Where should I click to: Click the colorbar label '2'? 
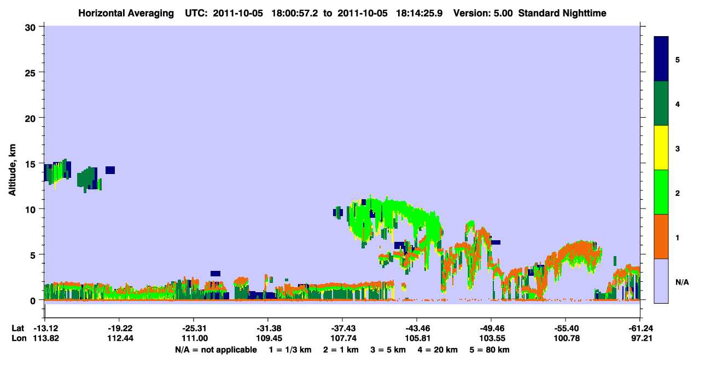pyautogui.click(x=678, y=192)
